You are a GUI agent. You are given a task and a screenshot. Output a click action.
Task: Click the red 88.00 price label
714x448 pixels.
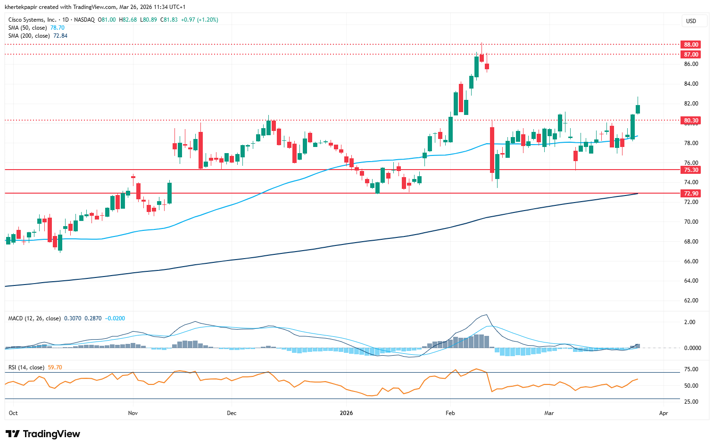tap(691, 45)
